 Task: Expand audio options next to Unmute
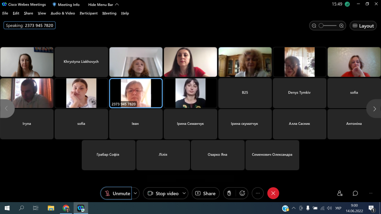(x=136, y=193)
